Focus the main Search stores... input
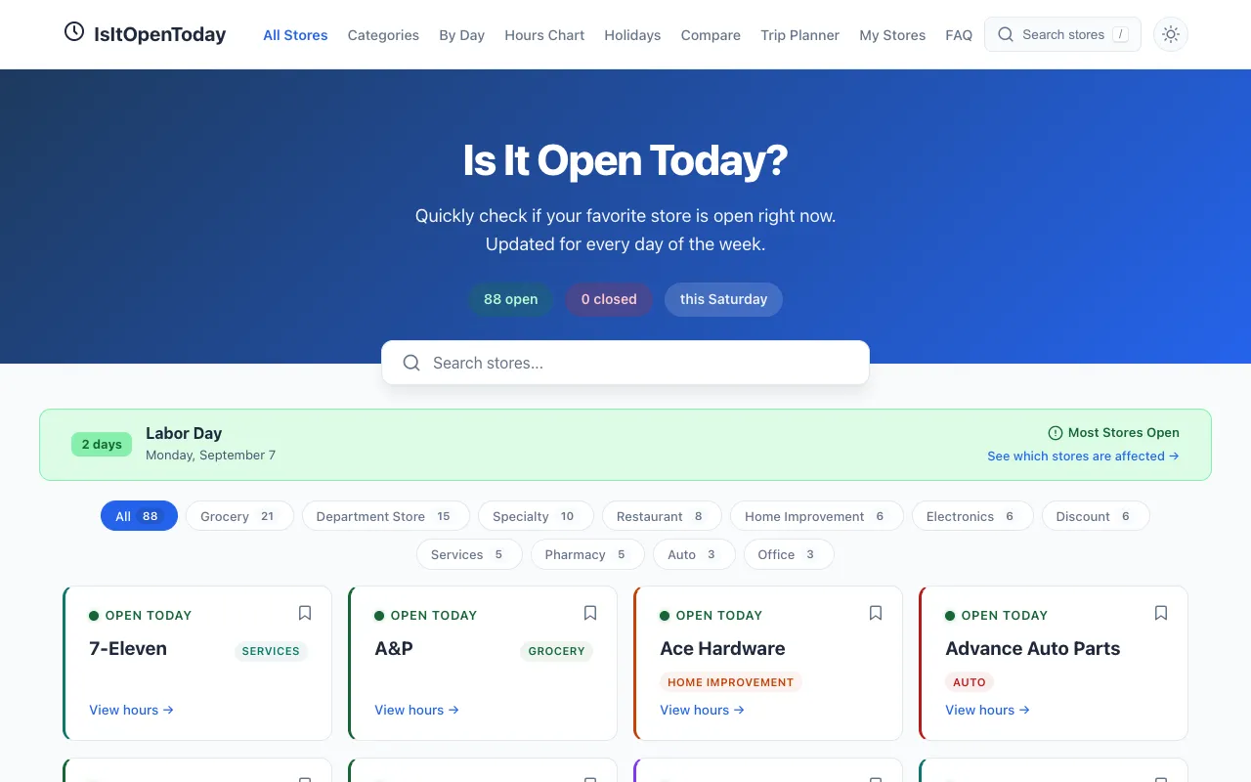Viewport: 1251px width, 782px height. click(625, 363)
